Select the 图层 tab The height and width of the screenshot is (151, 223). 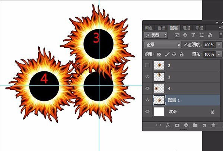(174, 28)
